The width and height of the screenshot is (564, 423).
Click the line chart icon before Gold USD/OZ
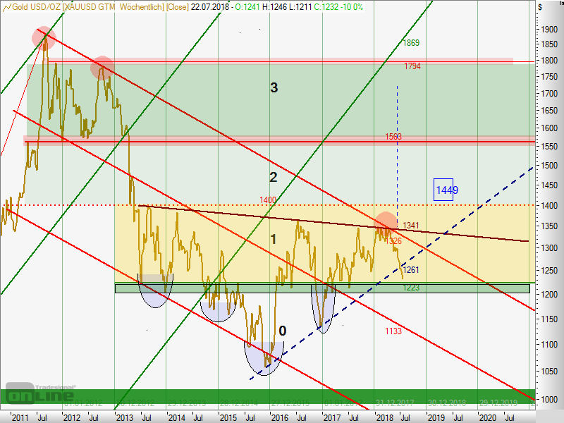coord(7,6)
